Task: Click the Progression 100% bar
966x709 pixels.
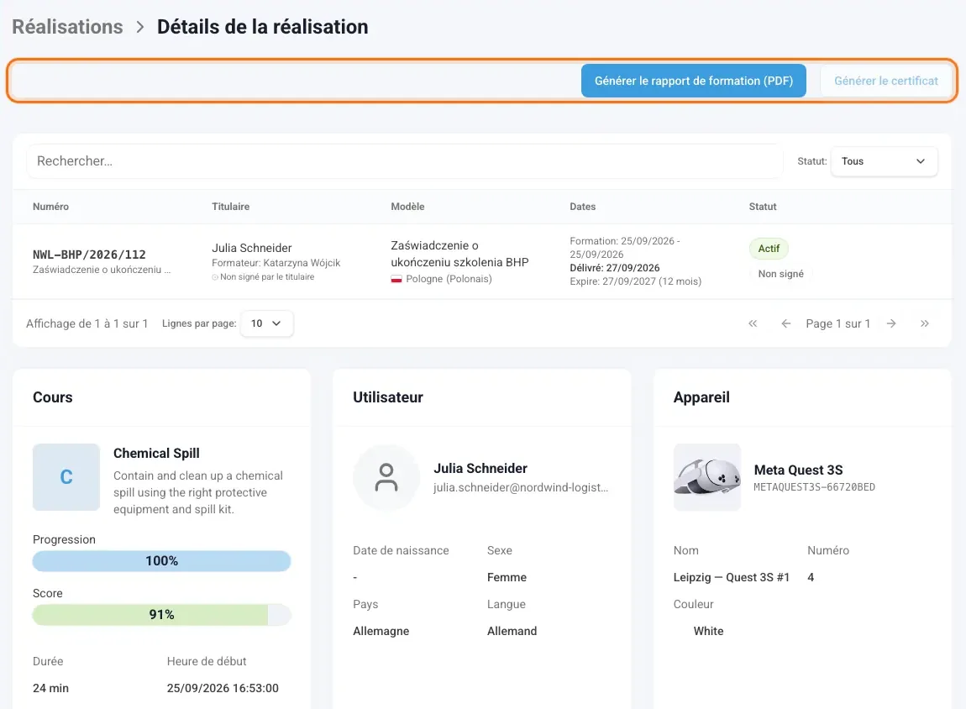Action: (x=161, y=561)
